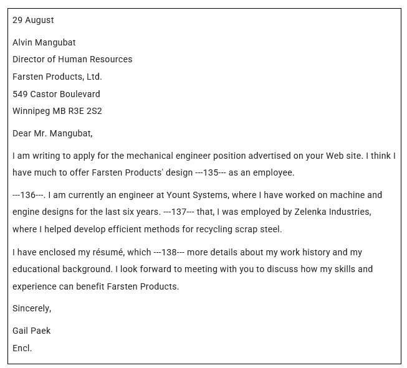Click the phrase "recycling scrap steel"
The height and width of the screenshot is (368, 407).
[x=239, y=229]
